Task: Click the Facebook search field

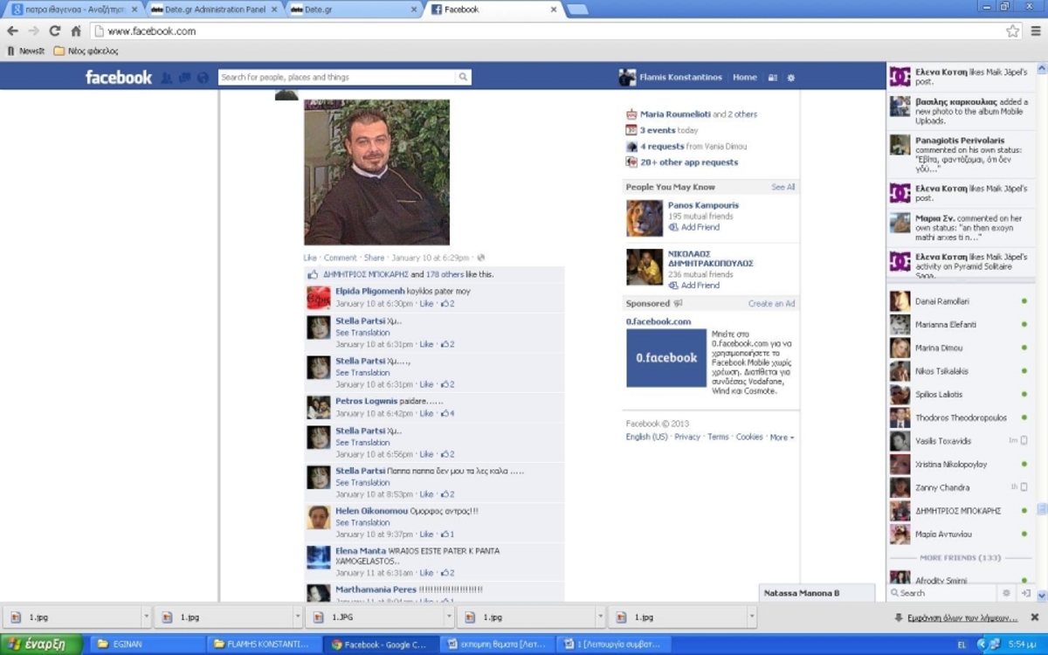Action: click(337, 77)
